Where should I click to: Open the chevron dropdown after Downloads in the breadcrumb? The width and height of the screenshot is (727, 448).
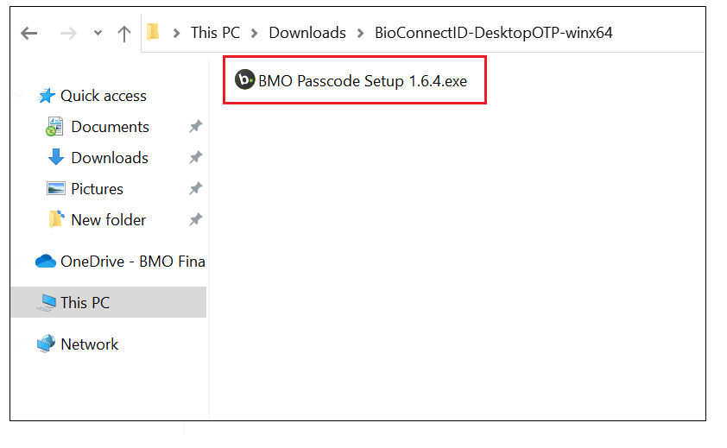pos(361,34)
